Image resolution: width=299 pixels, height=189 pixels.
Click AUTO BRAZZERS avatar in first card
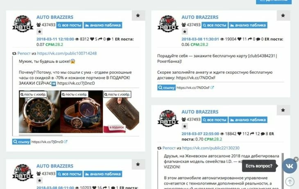pos(23,24)
